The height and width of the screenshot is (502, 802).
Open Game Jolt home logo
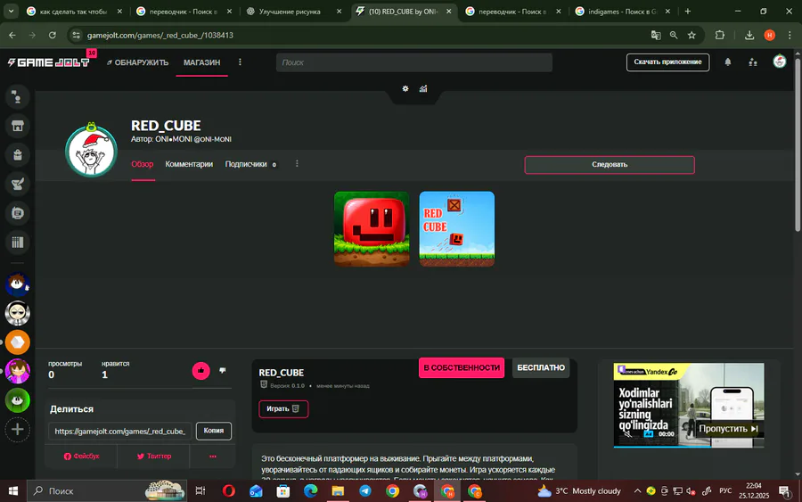[49, 62]
